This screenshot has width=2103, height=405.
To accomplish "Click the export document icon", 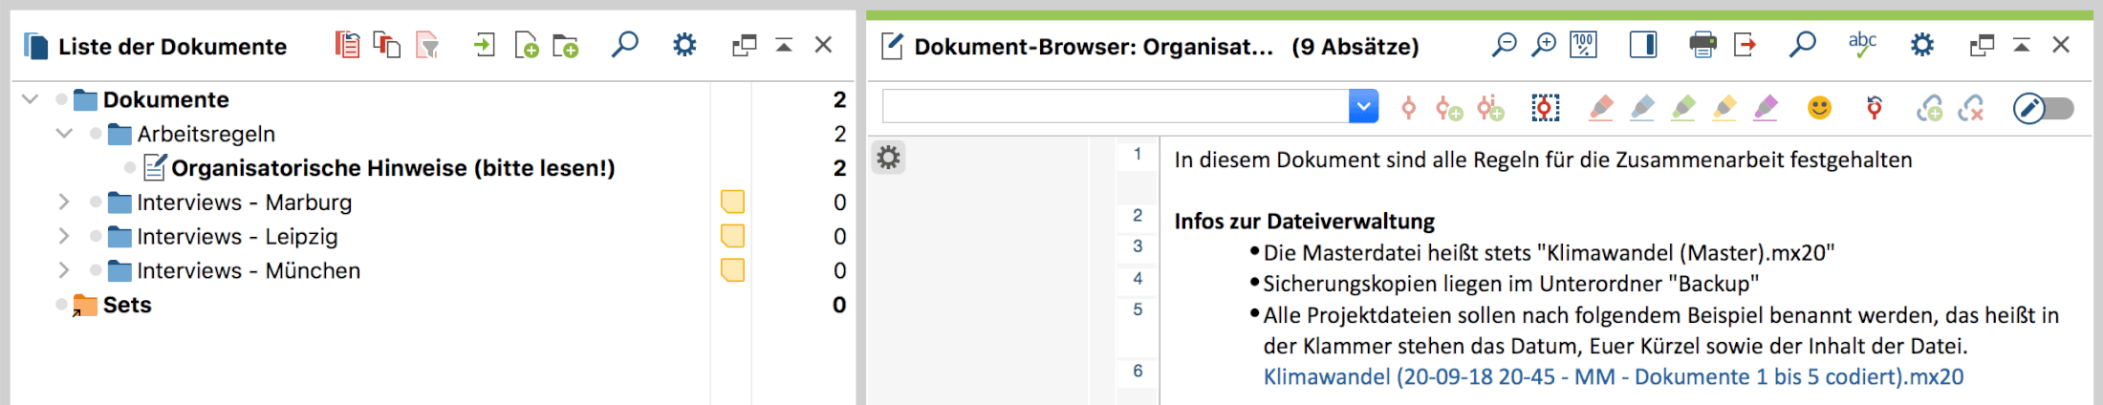I will pyautogui.click(x=1745, y=45).
